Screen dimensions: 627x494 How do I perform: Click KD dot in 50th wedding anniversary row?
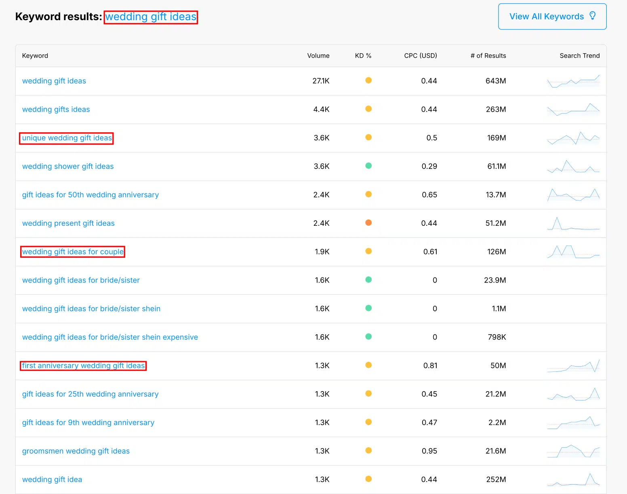tap(368, 194)
